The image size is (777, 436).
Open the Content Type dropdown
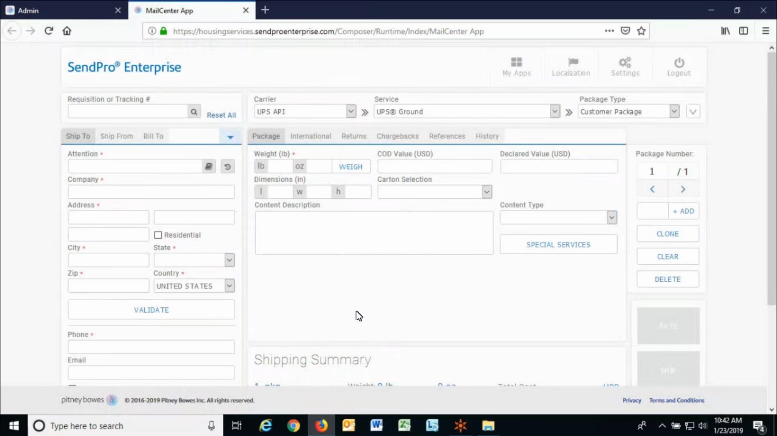click(612, 217)
